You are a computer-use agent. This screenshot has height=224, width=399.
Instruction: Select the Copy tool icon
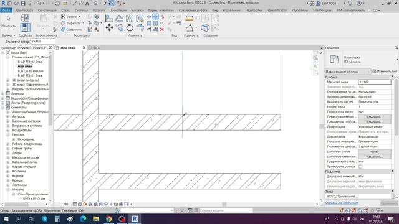119,27
